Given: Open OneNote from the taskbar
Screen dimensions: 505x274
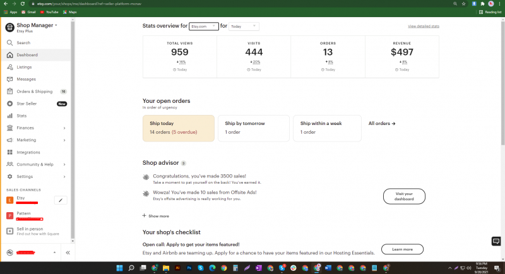Looking at the screenshot, I should 259,268.
